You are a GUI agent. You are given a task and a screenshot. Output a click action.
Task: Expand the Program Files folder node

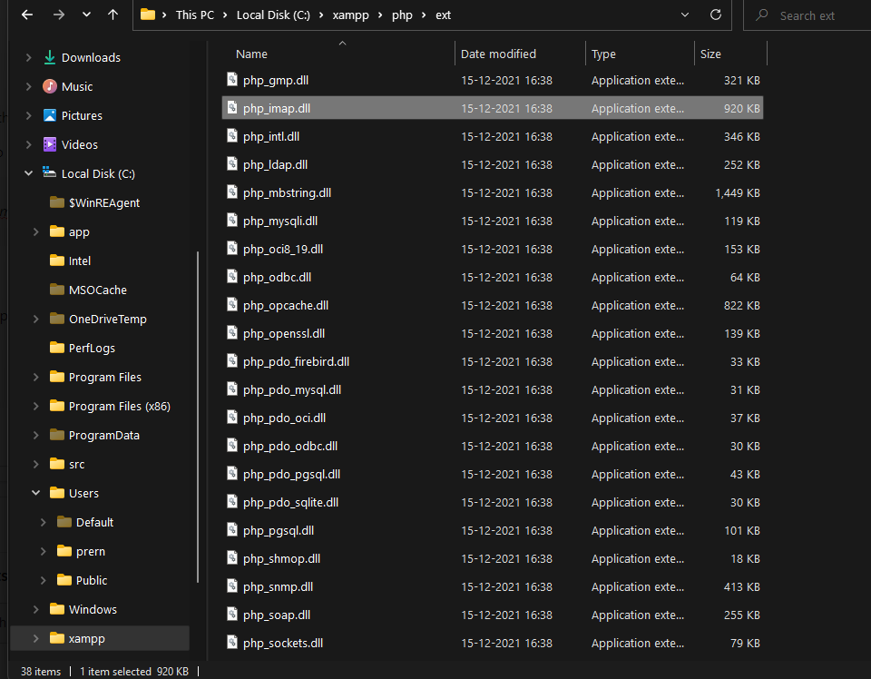35,377
